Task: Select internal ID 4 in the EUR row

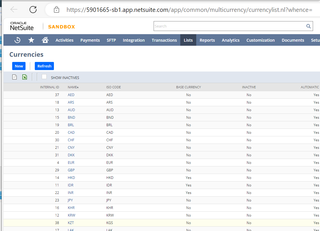Action: tap(58, 163)
